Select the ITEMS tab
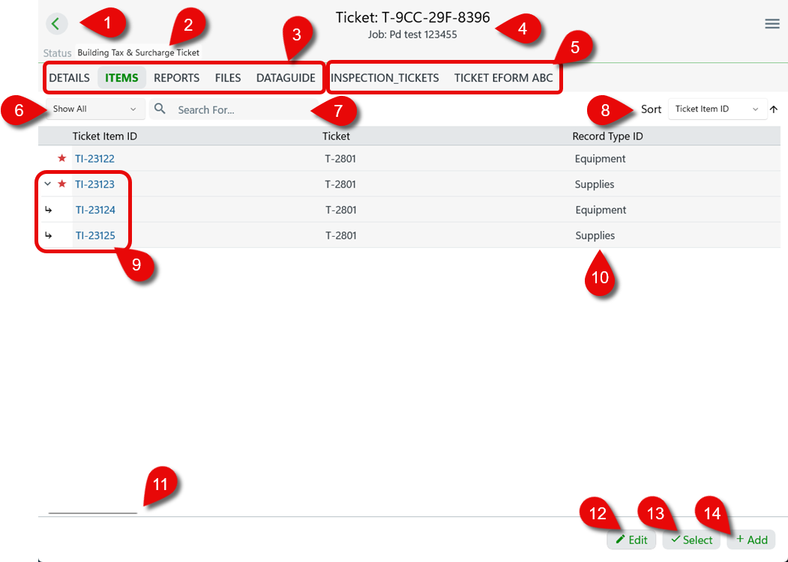Viewport: 788px width, 562px height. [121, 78]
